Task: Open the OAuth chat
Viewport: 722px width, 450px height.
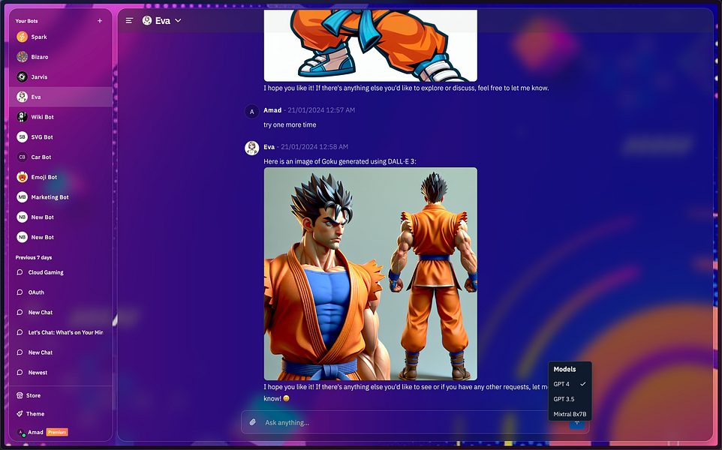Action: point(61,292)
